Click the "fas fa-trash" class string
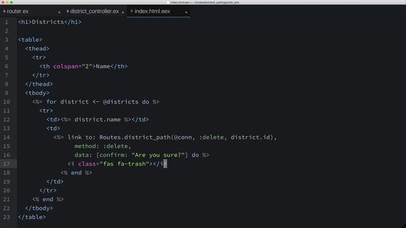The image size is (406, 228). click(x=124, y=164)
